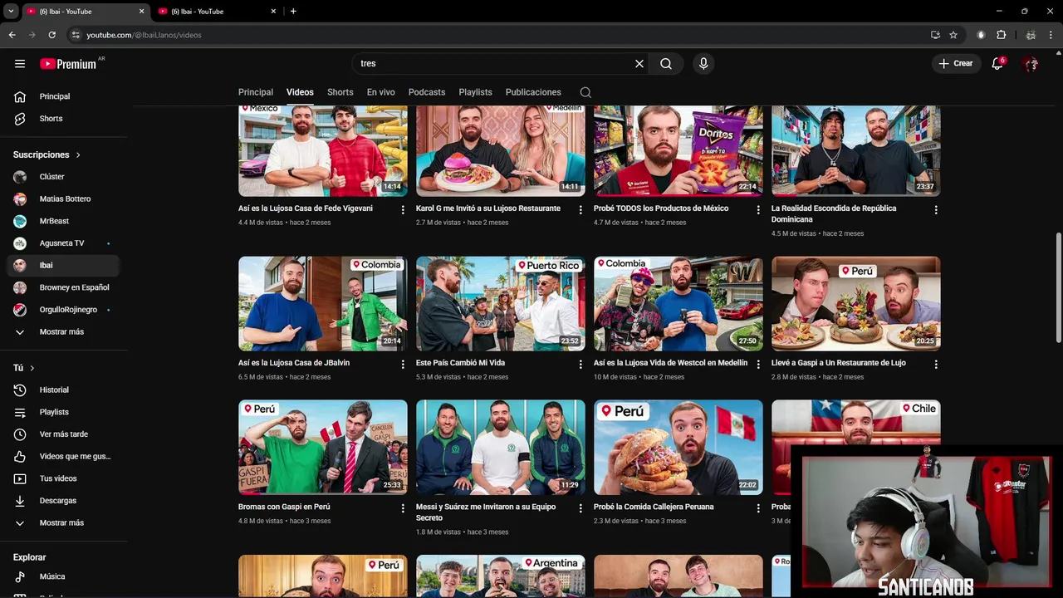The height and width of the screenshot is (598, 1063).
Task: Expand the Tú section header
Action: 24,368
